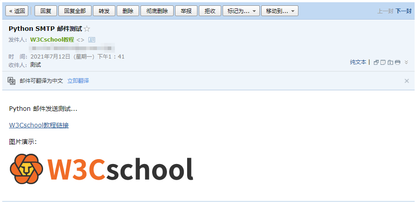
Task: Click the 删除 button
Action: [128, 11]
